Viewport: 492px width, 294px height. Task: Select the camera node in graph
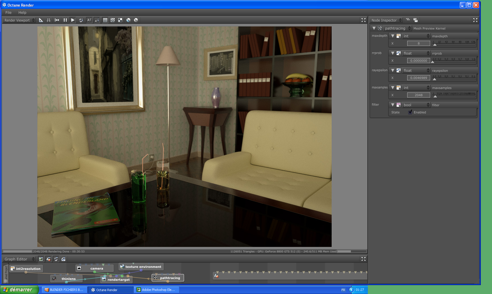pos(95,268)
